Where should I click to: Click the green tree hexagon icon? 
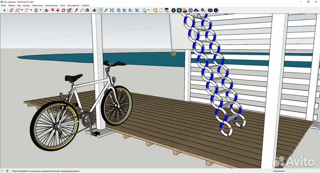point(179,10)
